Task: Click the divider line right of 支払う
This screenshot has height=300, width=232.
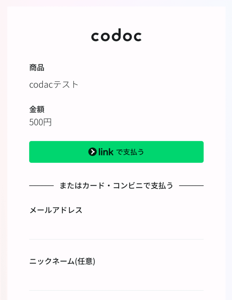Action: (x=192, y=185)
